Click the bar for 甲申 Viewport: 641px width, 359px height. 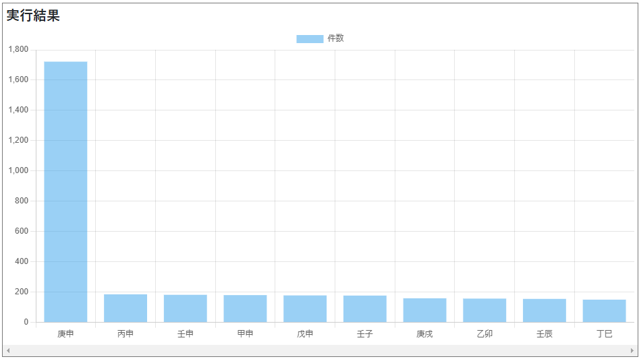[x=245, y=308]
